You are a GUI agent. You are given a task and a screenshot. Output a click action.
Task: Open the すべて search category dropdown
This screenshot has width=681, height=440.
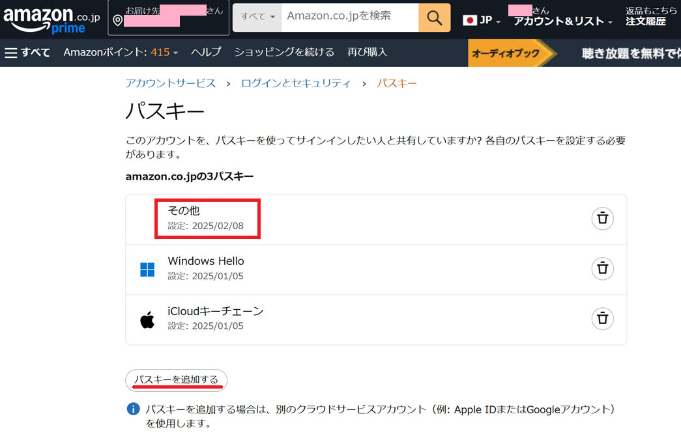tap(257, 18)
